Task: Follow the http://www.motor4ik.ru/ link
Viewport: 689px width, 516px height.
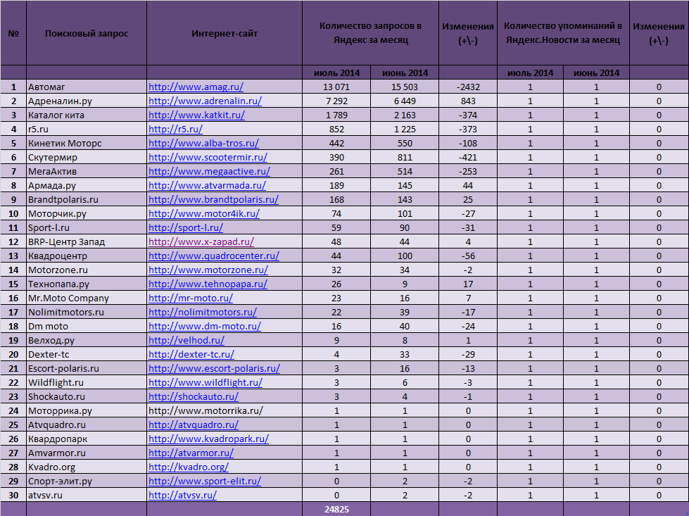Action: coord(204,213)
